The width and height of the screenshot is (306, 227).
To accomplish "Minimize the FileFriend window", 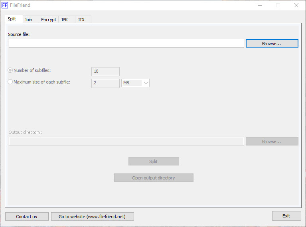I will coord(260,5).
